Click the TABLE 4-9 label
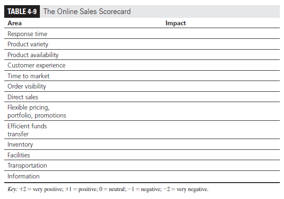Viewport: 284px width, 199px height. 23,12
